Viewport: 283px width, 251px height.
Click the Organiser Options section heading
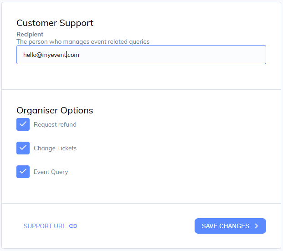coord(55,110)
